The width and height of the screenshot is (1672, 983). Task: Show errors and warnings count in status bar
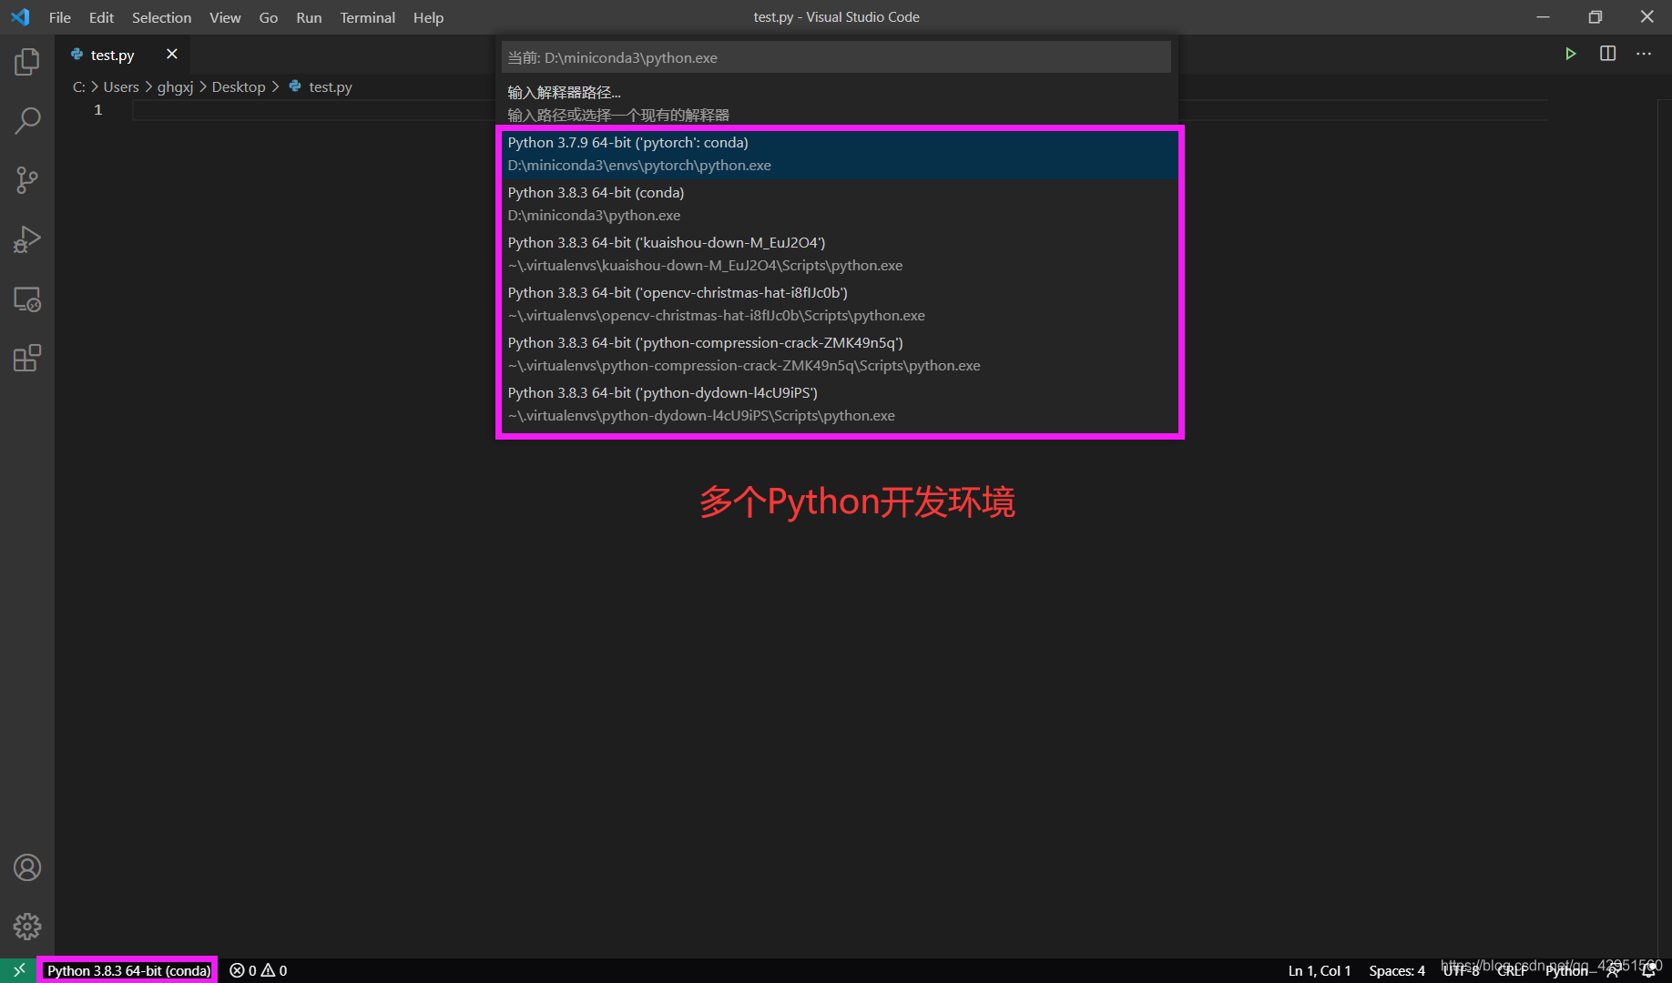click(259, 970)
